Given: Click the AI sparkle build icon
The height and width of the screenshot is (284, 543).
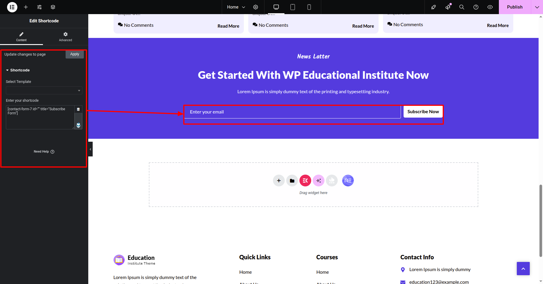Looking at the screenshot, I should 319,181.
